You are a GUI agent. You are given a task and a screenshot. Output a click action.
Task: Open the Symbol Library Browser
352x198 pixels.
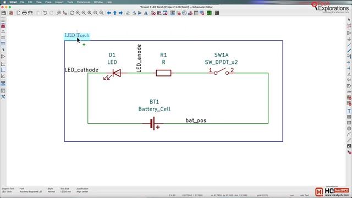[159, 13]
